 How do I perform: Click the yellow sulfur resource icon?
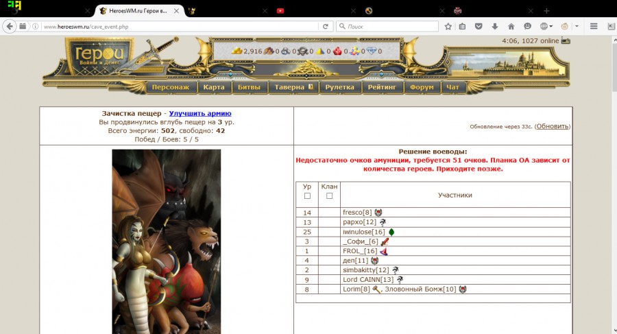click(320, 51)
